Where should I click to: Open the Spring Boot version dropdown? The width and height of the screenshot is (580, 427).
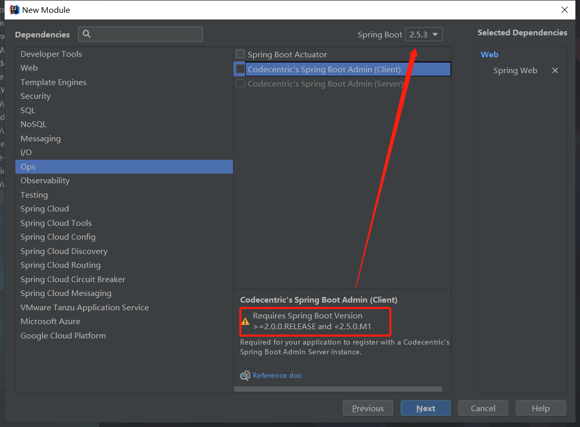424,34
